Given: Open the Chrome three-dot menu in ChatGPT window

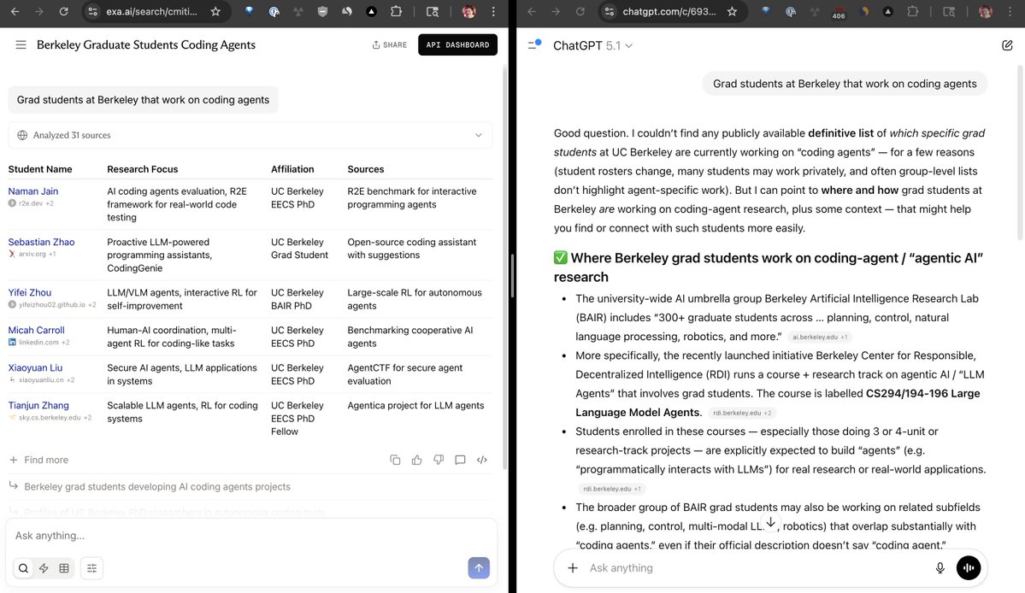Looking at the screenshot, I should pyautogui.click(x=1010, y=11).
